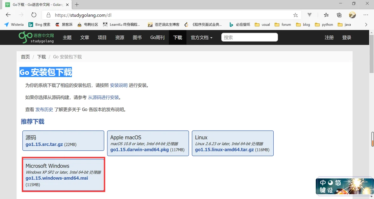Show more bookmarks with overflow chevron

click(366, 24)
